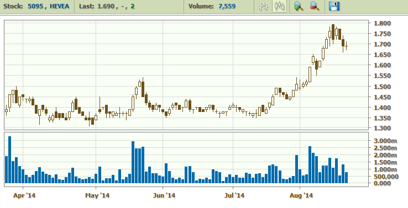Click the green lot value 2
Viewport: 408px width, 208px height.
pos(133,6)
